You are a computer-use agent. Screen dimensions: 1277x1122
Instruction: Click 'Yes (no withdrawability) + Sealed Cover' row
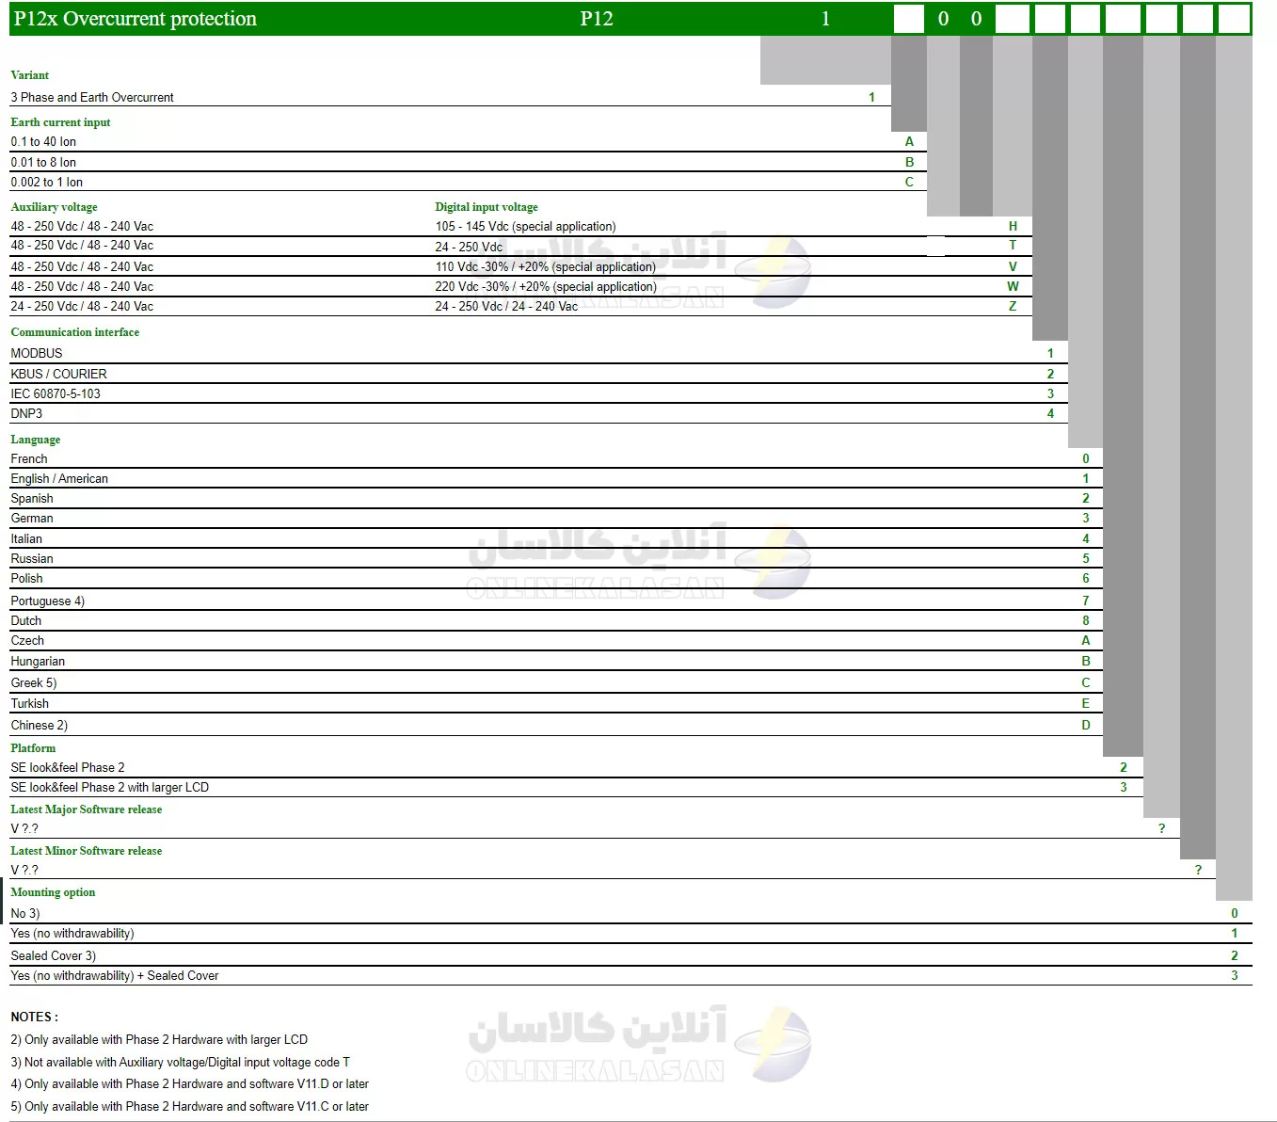[x=631, y=975]
